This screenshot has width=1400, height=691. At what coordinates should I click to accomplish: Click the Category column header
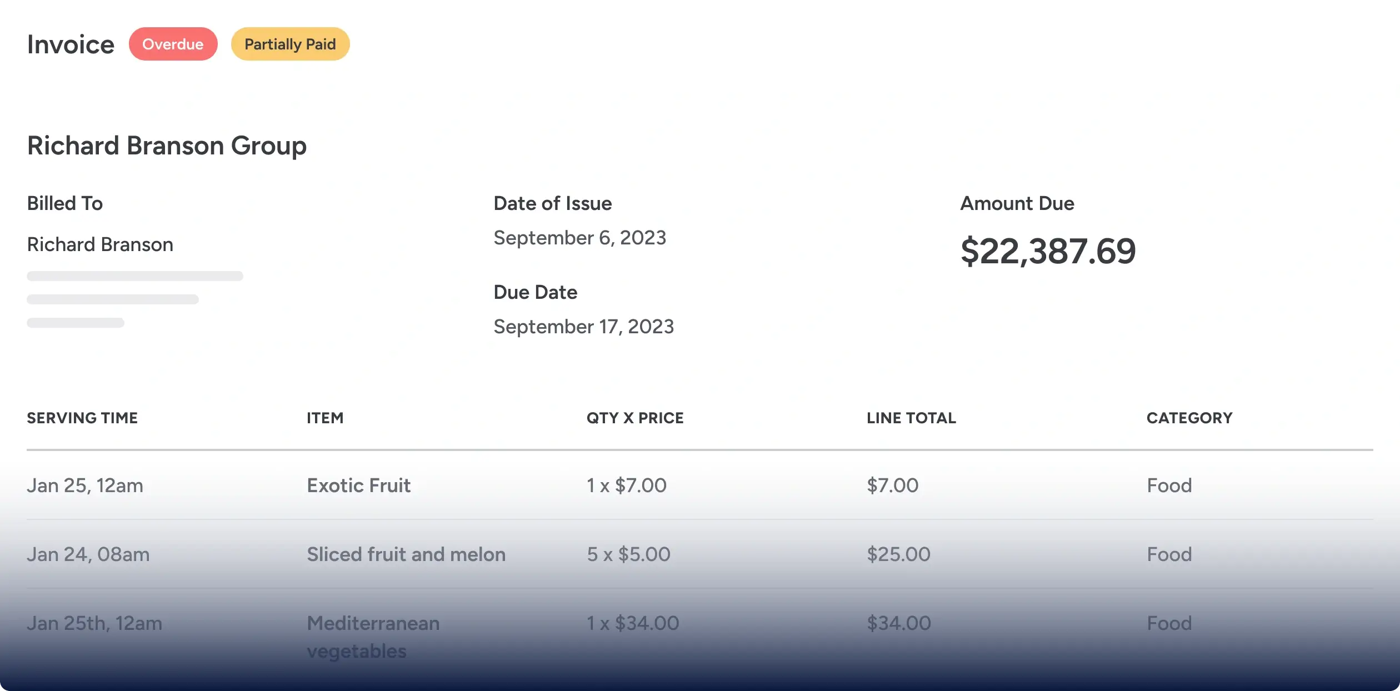tap(1189, 418)
